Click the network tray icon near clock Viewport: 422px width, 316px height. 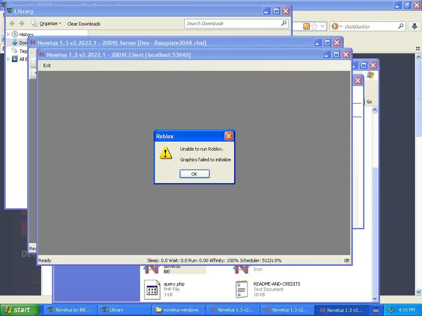coord(392,310)
